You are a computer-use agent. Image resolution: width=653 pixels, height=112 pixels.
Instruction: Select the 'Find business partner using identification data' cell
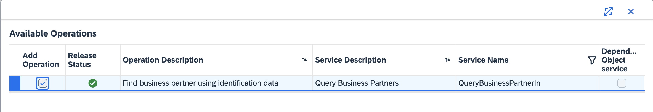click(x=200, y=83)
